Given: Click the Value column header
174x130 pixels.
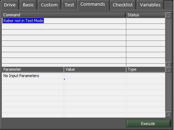Looking at the screenshot, I should [x=95, y=69].
